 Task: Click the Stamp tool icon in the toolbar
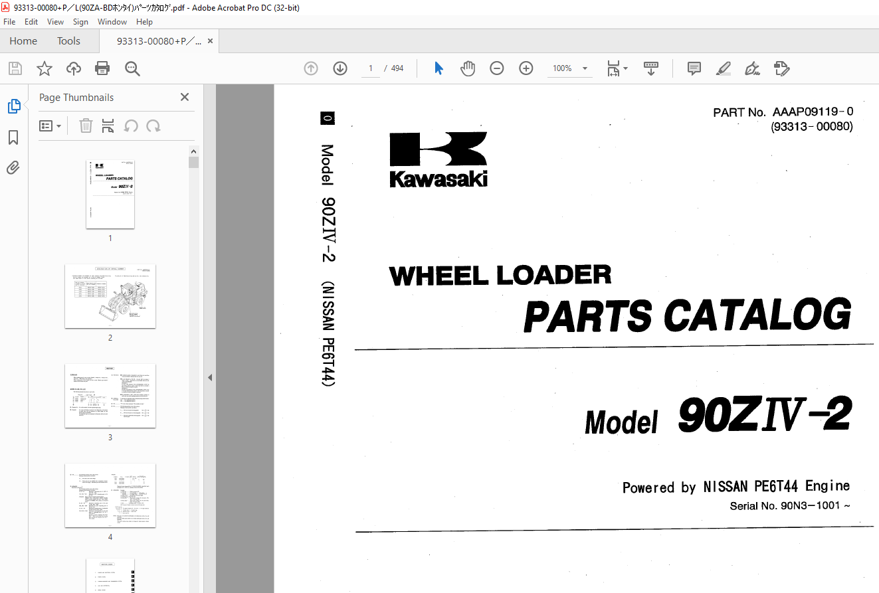click(x=782, y=68)
